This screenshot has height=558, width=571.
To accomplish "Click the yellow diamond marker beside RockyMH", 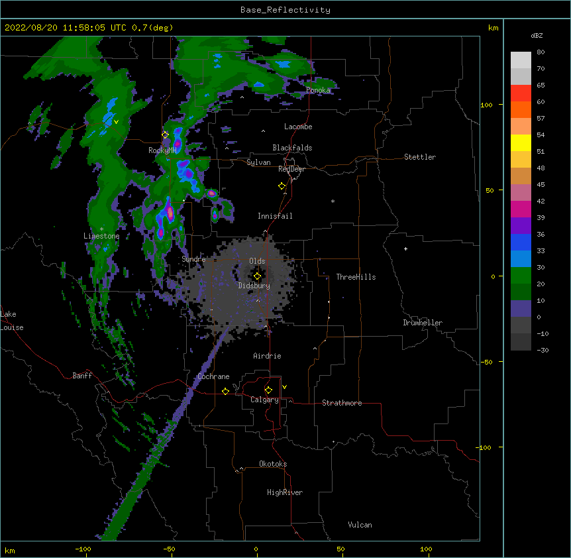I will (165, 135).
